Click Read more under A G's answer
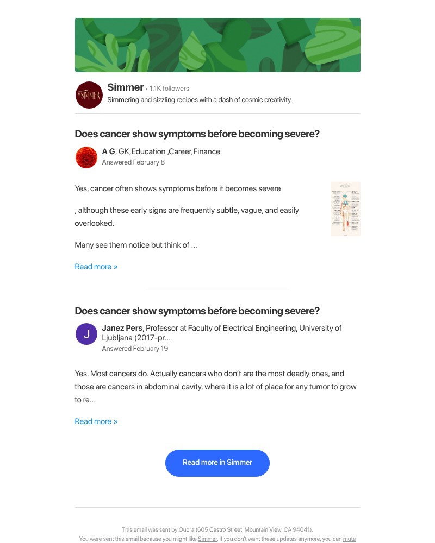Screen dimensions: 435x543 click(x=96, y=266)
